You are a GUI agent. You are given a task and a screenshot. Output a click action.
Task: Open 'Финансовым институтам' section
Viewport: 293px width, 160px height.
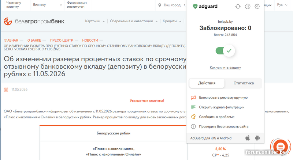tap(77, 5)
